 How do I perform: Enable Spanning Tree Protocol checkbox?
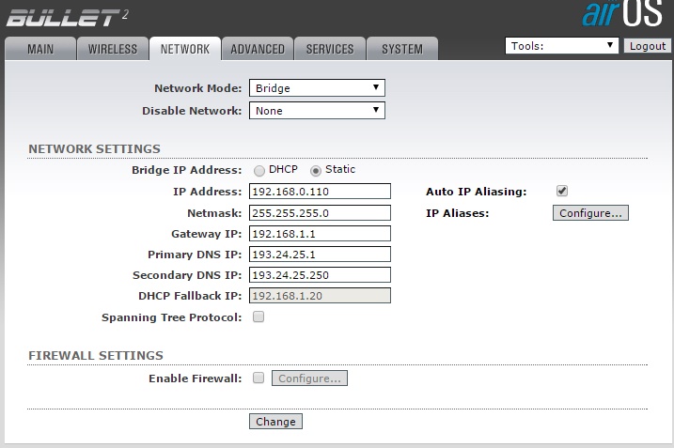coord(259,317)
